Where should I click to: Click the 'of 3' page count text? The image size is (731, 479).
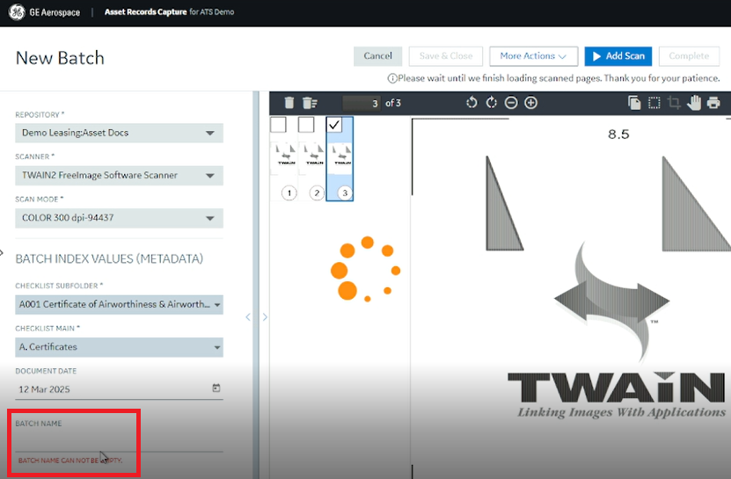click(393, 103)
